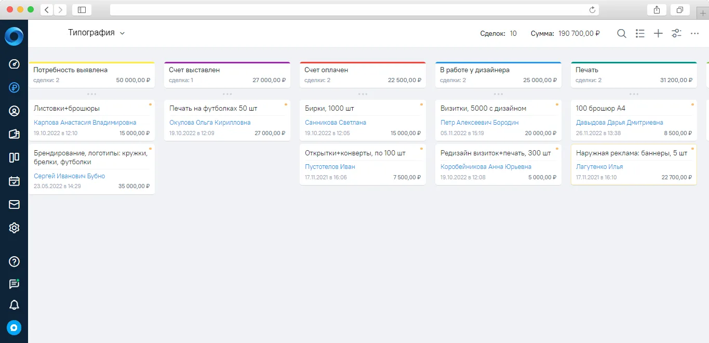Click the round blue icon at sidebar bottom
This screenshot has width=709, height=343.
pos(14,327)
